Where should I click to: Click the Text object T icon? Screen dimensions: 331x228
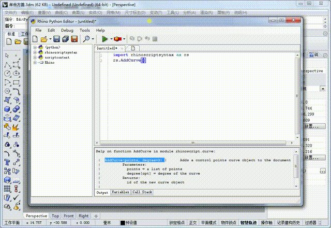7,162
